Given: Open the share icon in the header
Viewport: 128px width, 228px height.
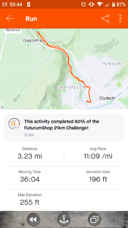Looking at the screenshot, I should click(105, 19).
